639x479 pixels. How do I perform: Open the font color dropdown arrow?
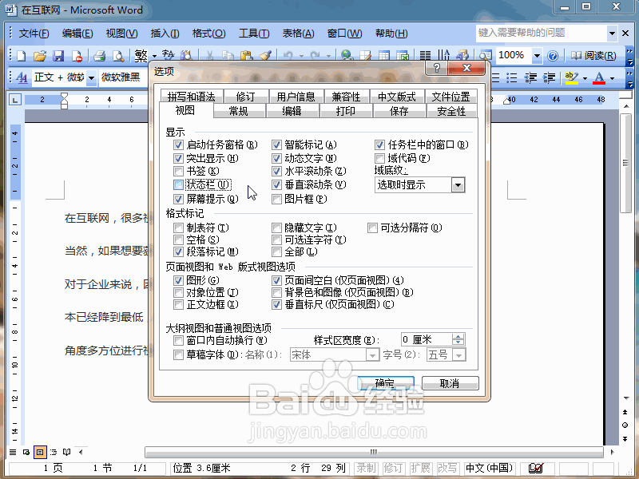pyautogui.click(x=612, y=77)
